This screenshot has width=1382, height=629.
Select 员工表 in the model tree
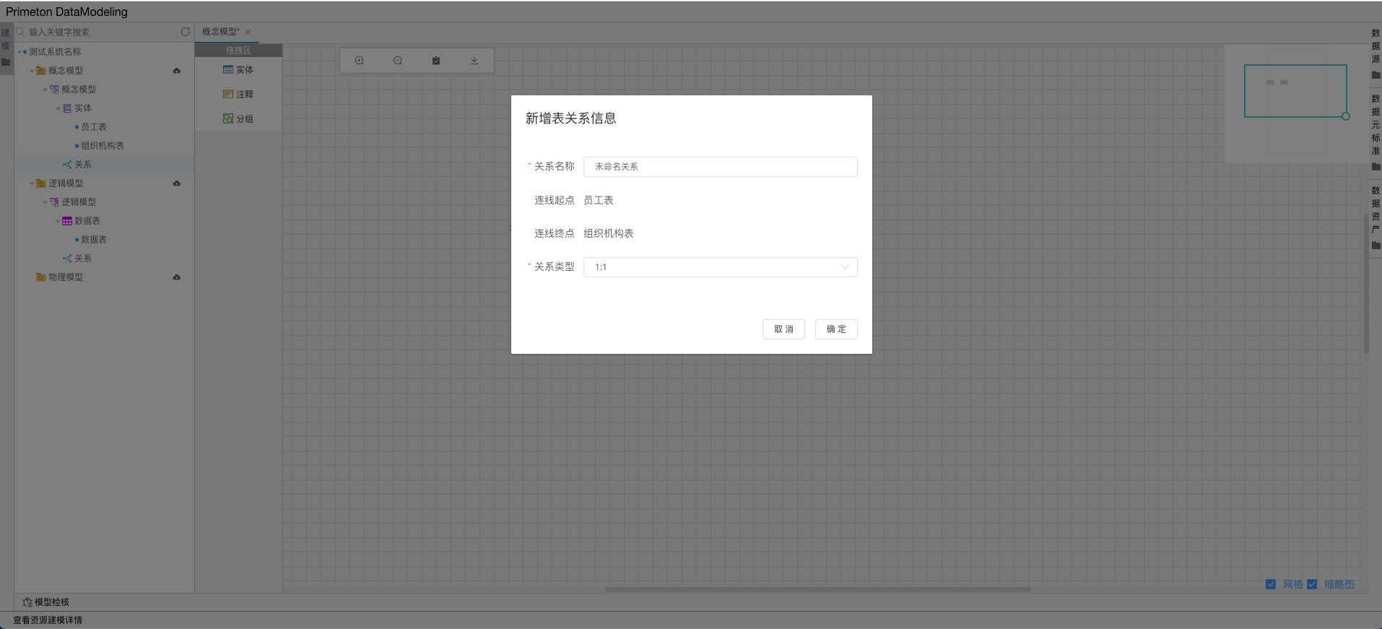click(x=94, y=127)
